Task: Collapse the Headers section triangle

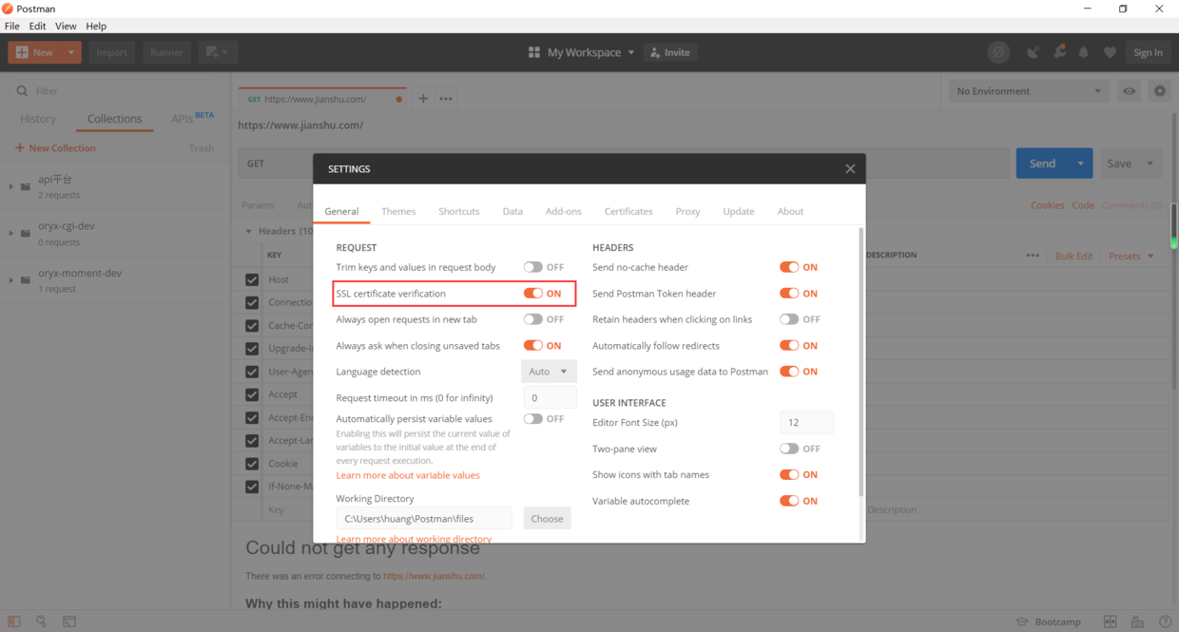Action: [249, 232]
